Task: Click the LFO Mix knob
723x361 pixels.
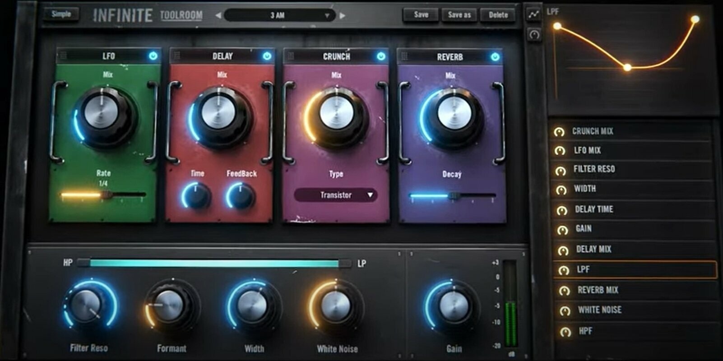Action: (x=104, y=116)
